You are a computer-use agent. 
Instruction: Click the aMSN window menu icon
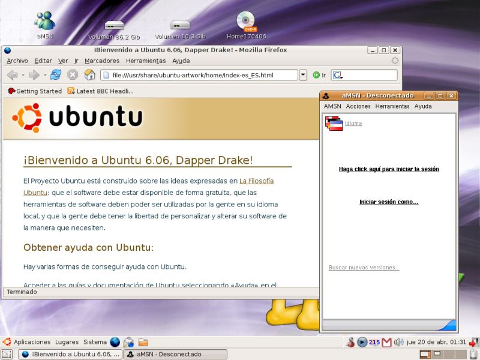coord(326,96)
